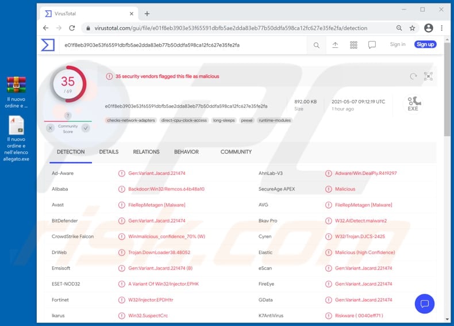Screen dimensions: 454x326
Task: Click the Backdoor:Win32/Remcos.64b48a10 detection name
Action: coord(166,189)
